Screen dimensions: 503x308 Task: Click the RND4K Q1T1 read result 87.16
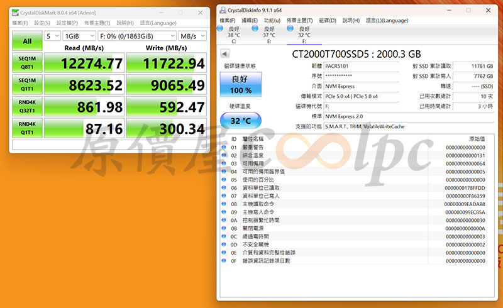tap(84, 128)
